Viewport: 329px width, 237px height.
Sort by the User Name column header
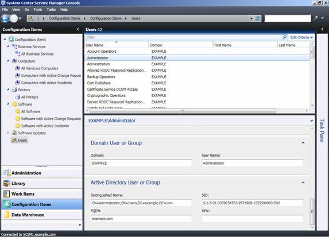pyautogui.click(x=117, y=45)
